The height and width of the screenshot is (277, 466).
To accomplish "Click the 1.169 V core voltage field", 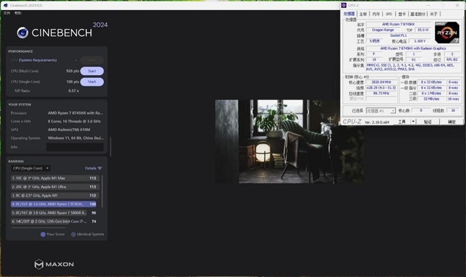I will 419,41.
